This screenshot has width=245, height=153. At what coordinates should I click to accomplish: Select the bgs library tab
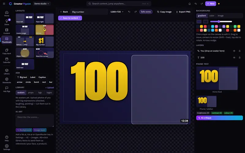[x=40, y=93]
